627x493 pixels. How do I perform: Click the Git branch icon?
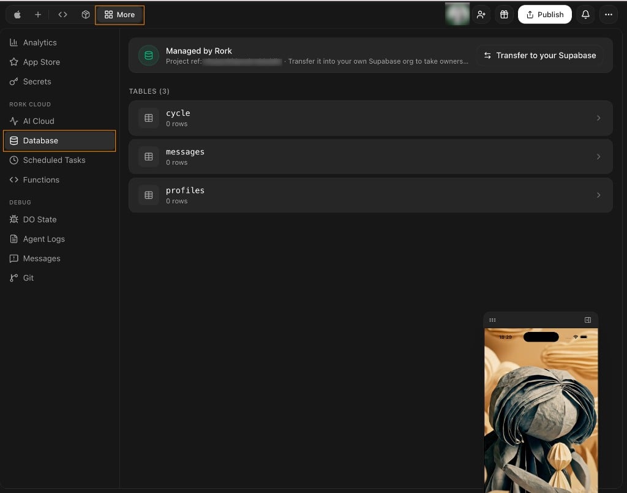13,278
